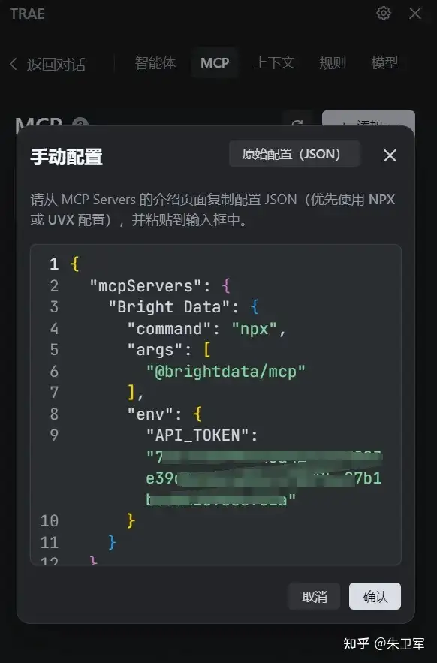Screen dimensions: 437x663
Task: Click the partially hidden 添加 button
Action: pos(369,119)
